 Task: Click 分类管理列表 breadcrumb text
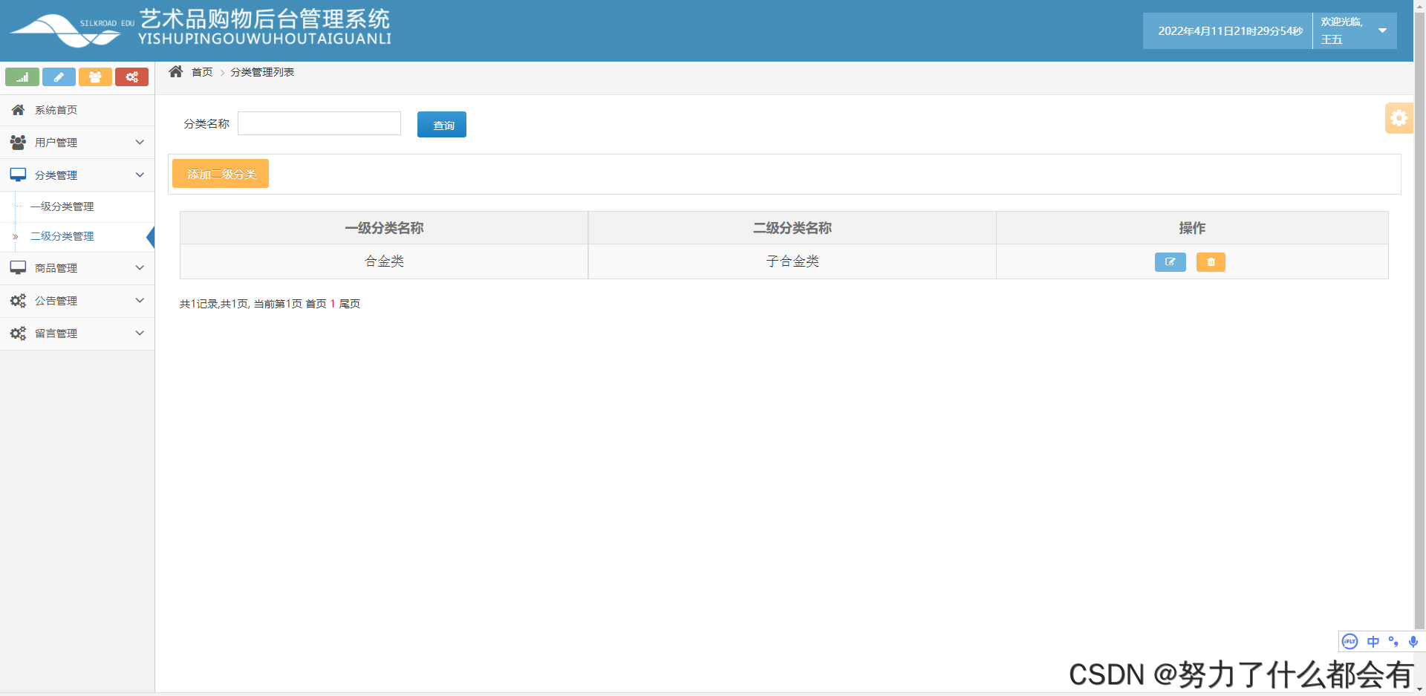pos(262,72)
